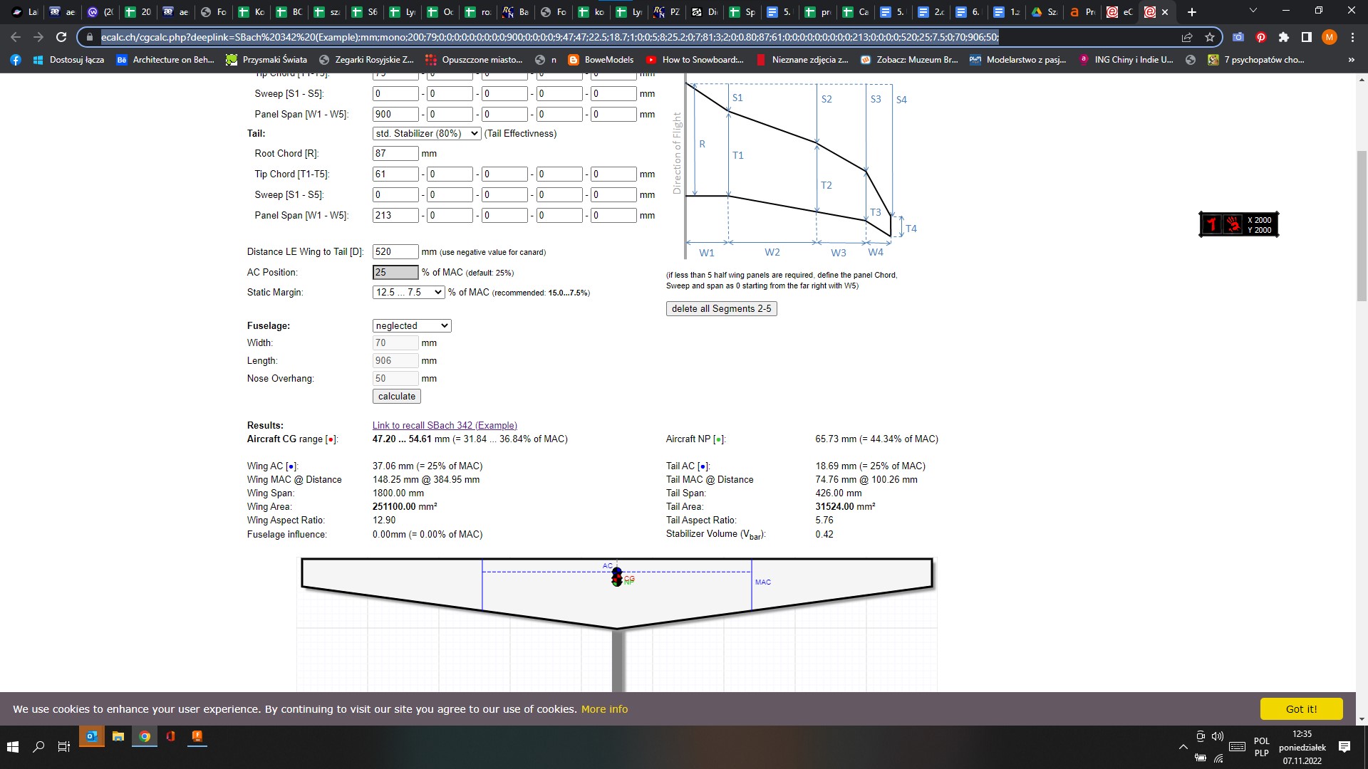The image size is (1368, 769).
Task: Open Chrome three-dot menu
Action: coord(1352,37)
